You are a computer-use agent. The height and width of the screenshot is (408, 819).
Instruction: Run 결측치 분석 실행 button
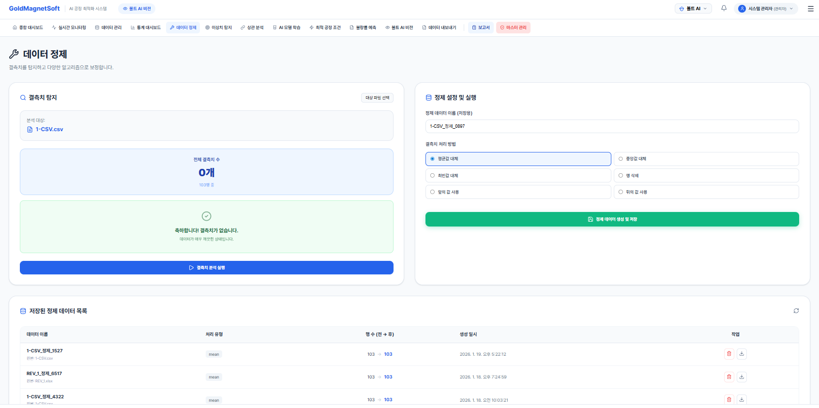206,268
